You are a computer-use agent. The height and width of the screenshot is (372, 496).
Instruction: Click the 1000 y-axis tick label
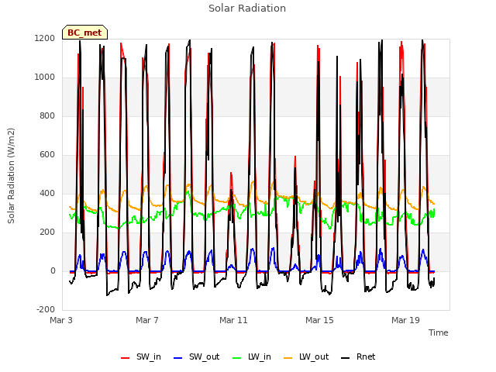45,77
